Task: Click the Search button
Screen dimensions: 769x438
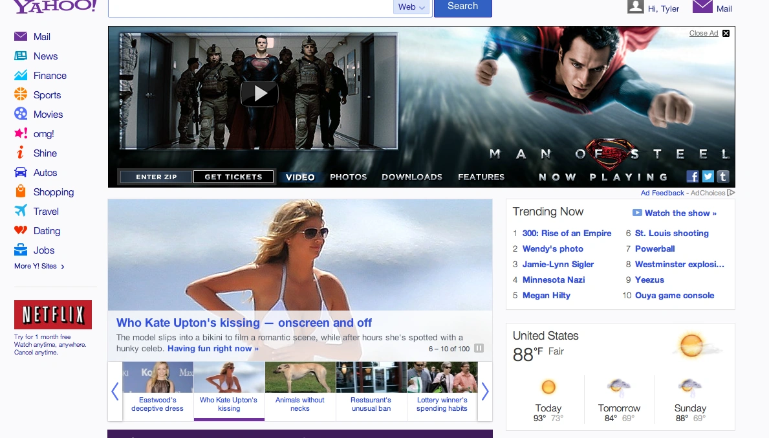Action: coord(462,7)
